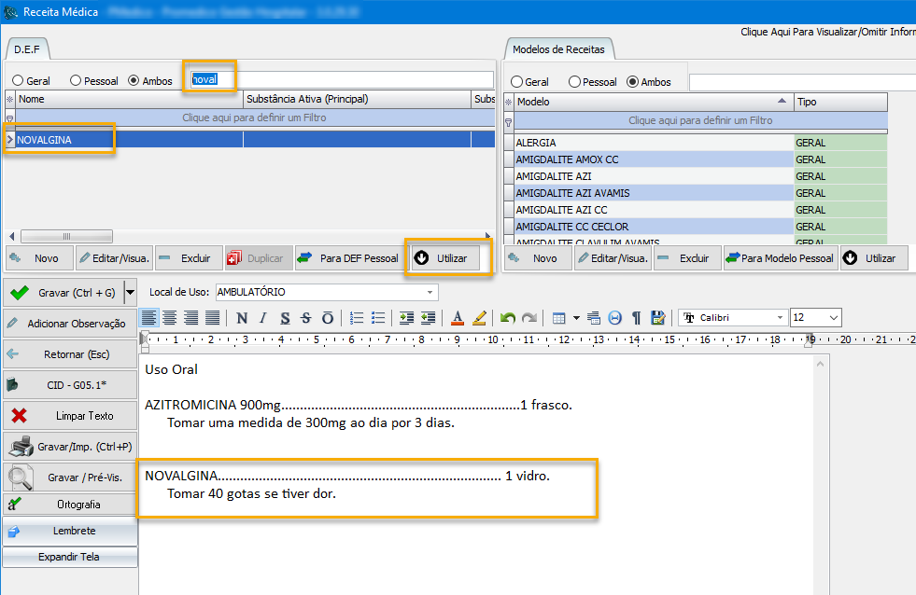This screenshot has width=916, height=595.
Task: Switch to the Modelos de Receitas tab
Action: pos(559,49)
